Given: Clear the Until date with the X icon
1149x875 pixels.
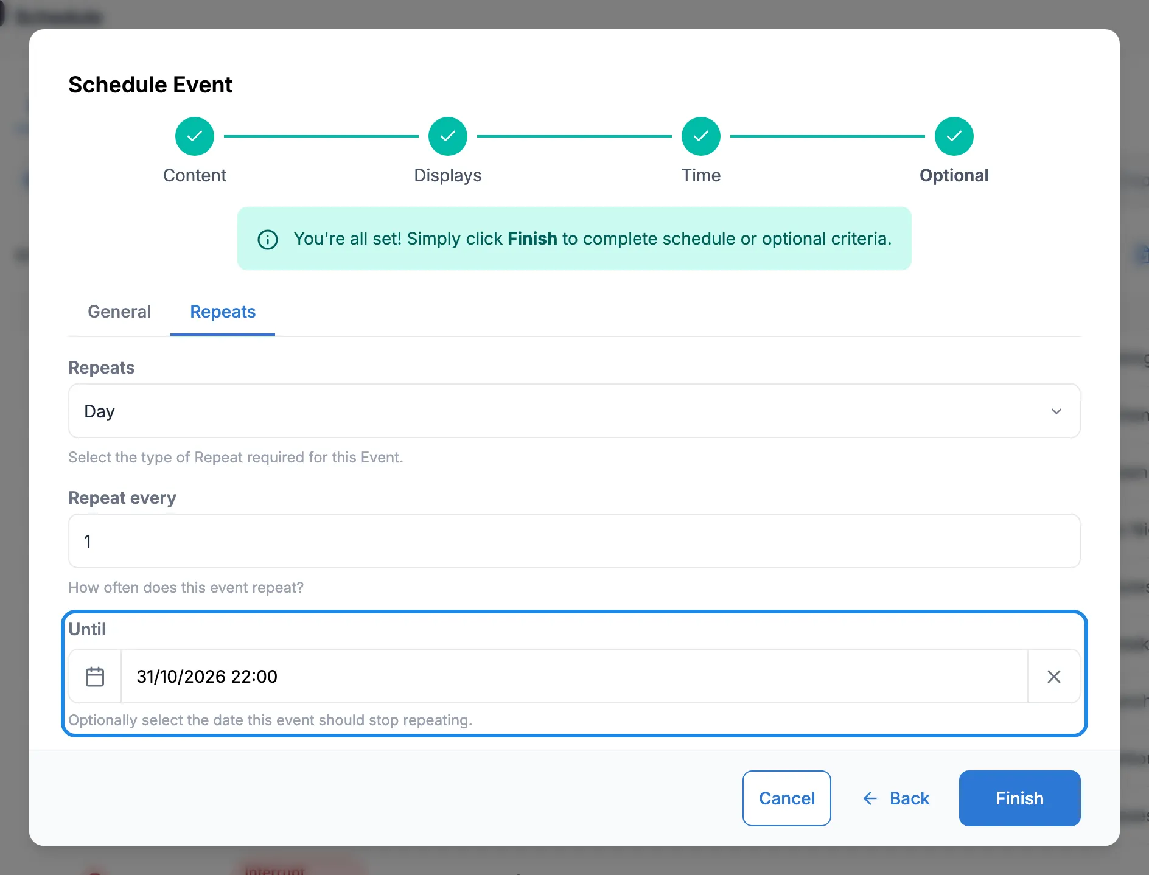Looking at the screenshot, I should pyautogui.click(x=1054, y=677).
